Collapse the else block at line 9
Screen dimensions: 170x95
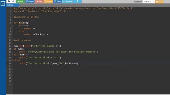(x=12, y=31)
